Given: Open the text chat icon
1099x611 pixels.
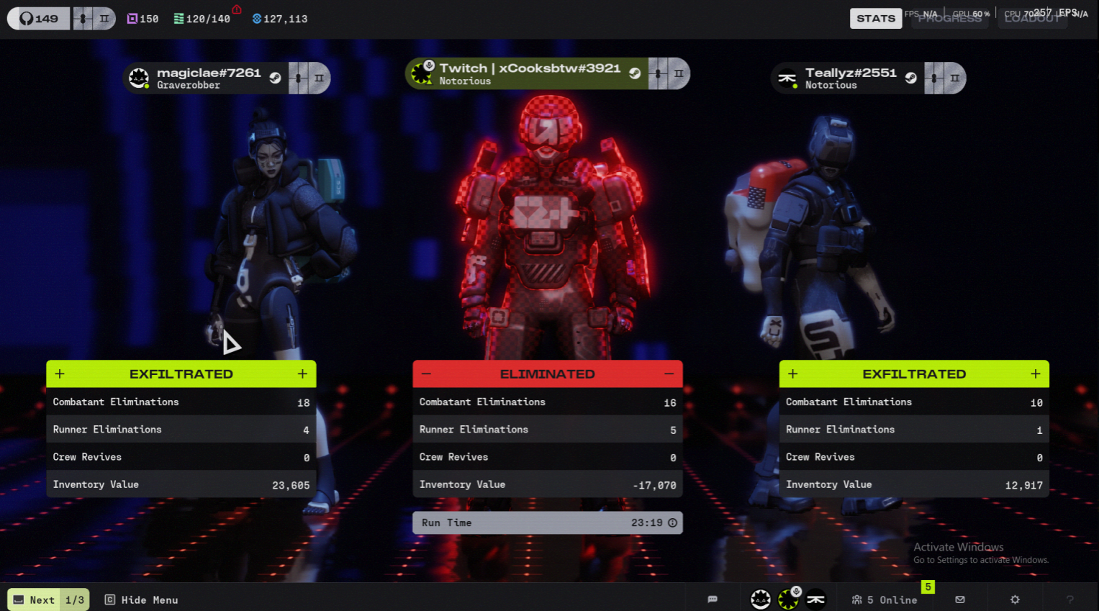Looking at the screenshot, I should pyautogui.click(x=713, y=599).
